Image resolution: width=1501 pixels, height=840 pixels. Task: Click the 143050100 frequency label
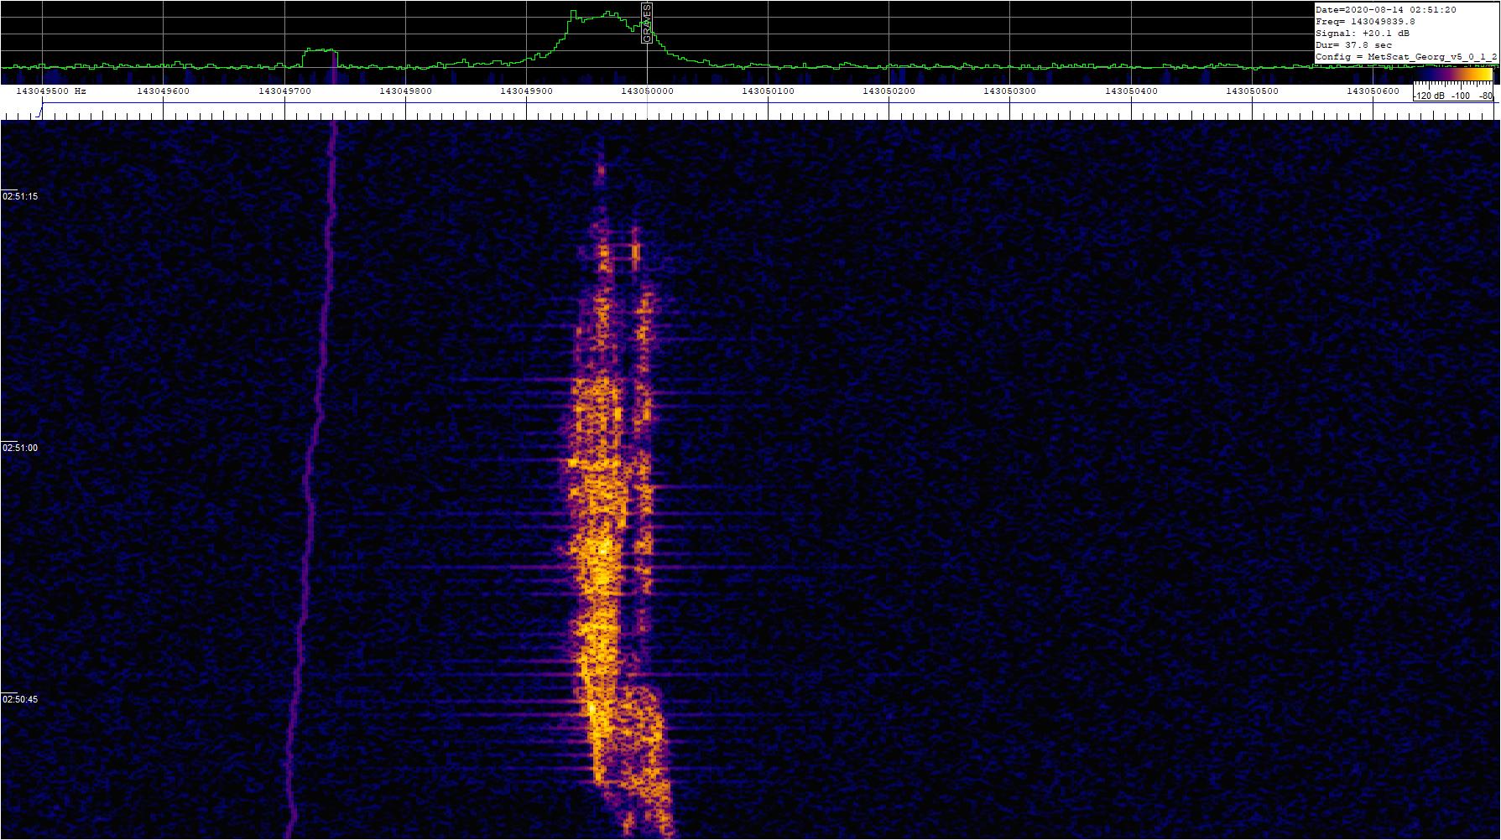pos(769,91)
